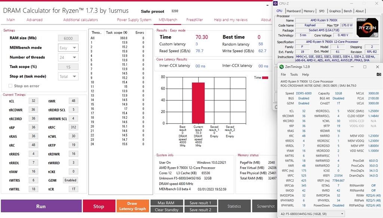
Task: Open the Power Supply System tab
Action: click(x=134, y=20)
